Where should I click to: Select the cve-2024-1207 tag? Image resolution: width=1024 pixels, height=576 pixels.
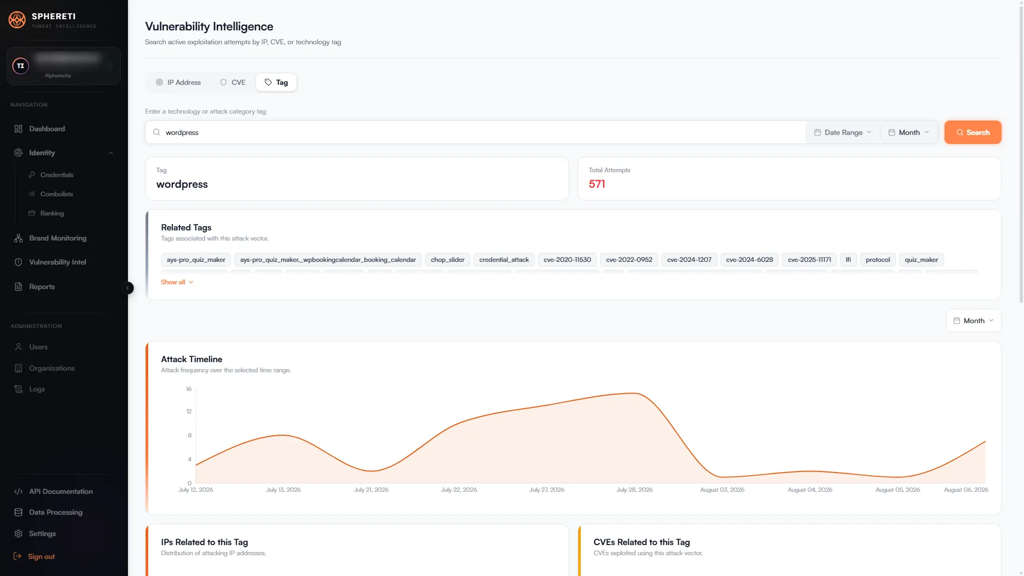coord(689,260)
